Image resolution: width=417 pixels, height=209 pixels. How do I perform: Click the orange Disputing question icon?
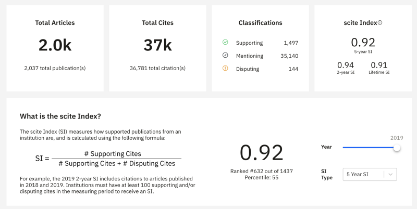pos(225,69)
